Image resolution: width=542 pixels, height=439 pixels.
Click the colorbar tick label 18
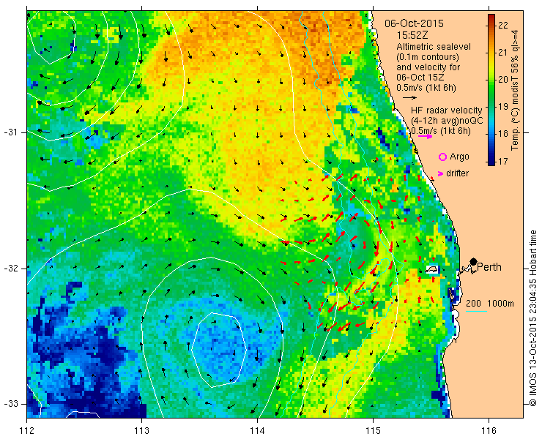coord(503,134)
